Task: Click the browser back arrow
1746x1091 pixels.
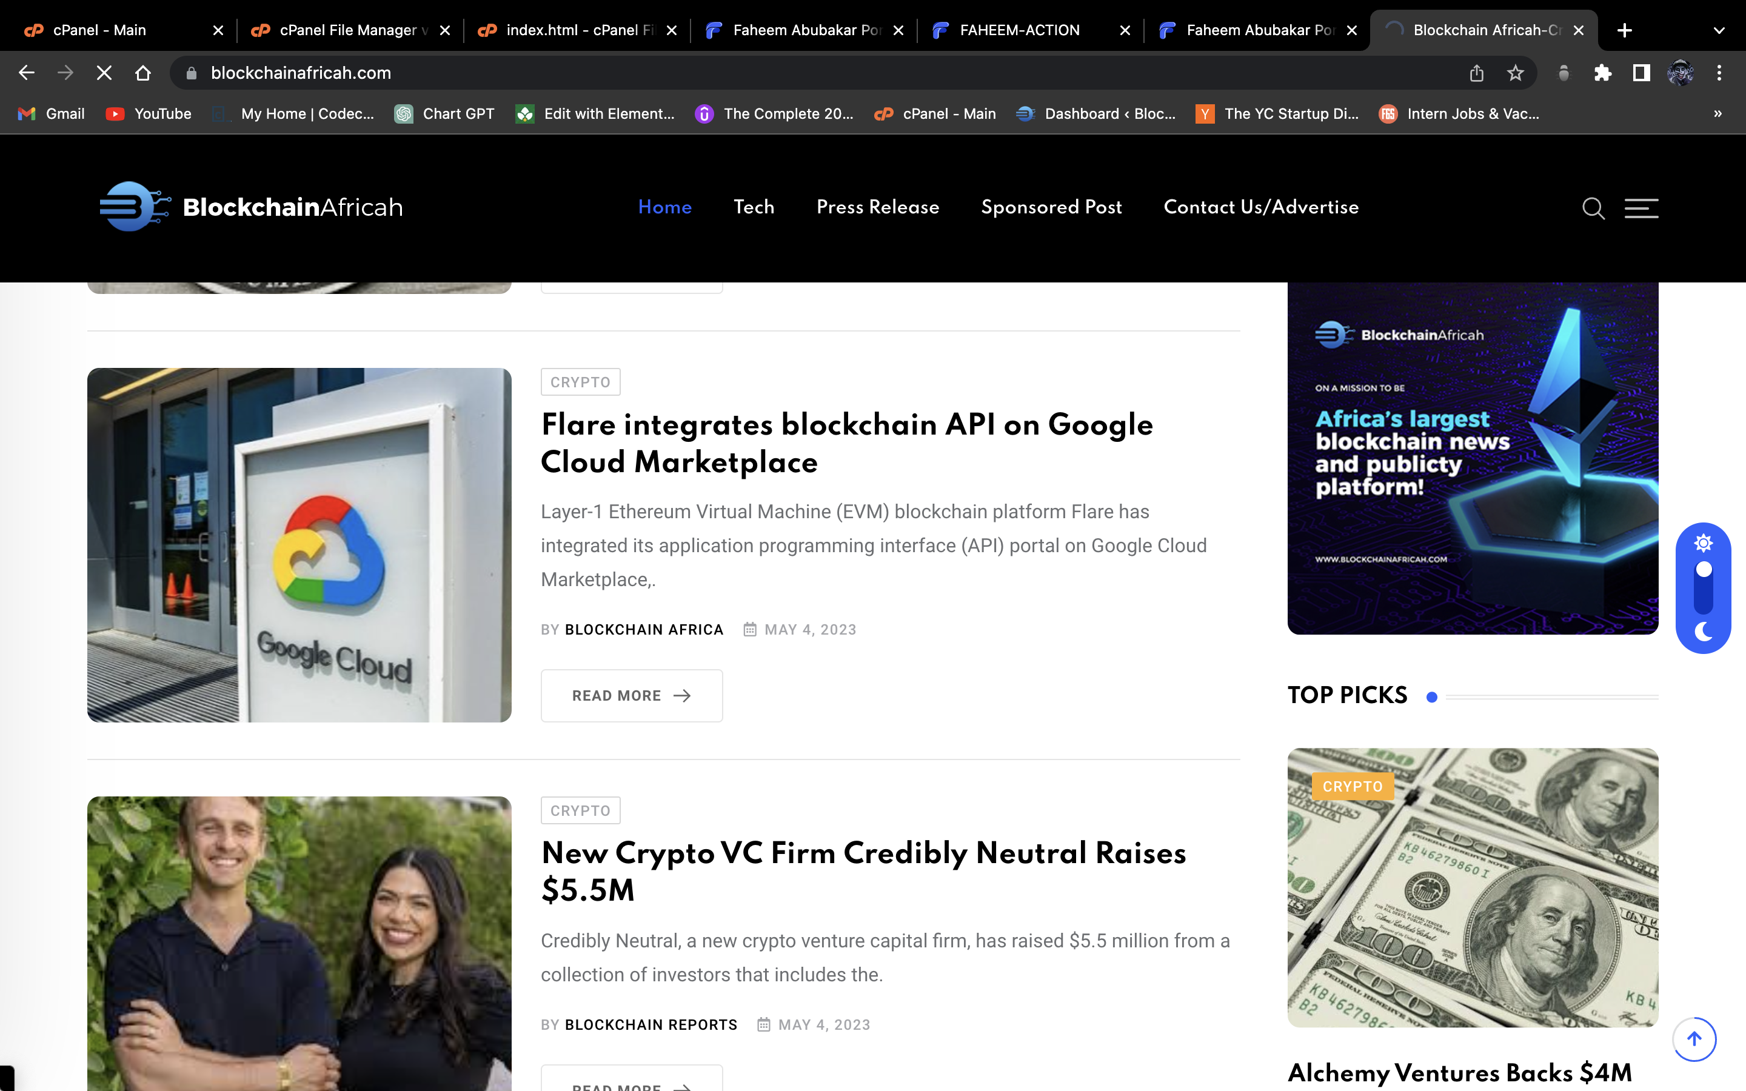Action: click(27, 73)
